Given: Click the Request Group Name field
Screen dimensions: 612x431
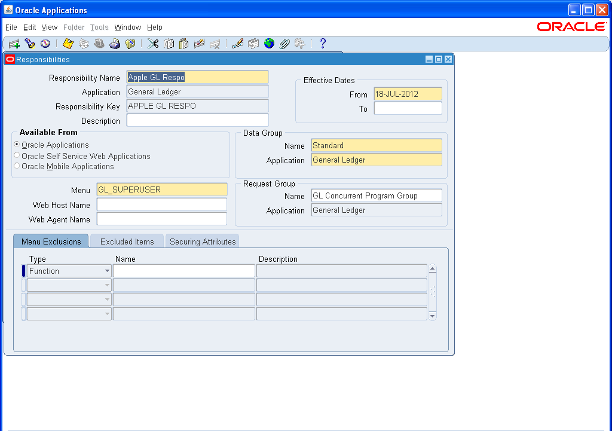Looking at the screenshot, I should pos(377,195).
